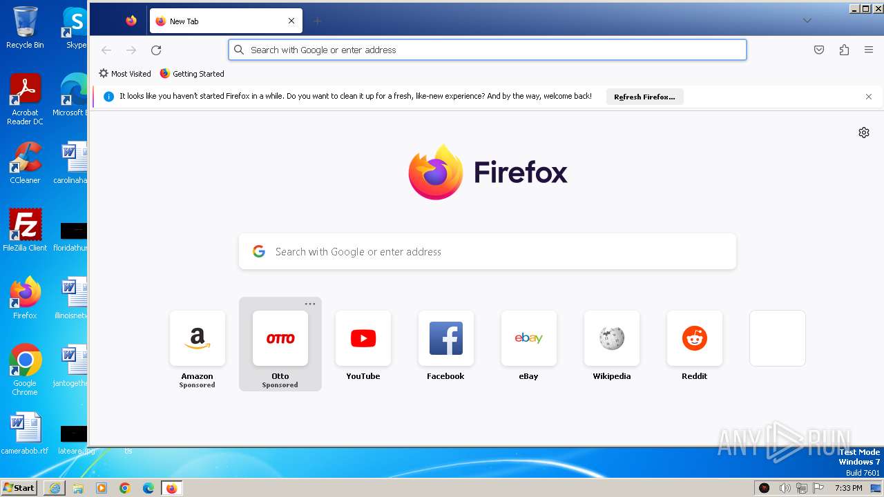The image size is (884, 497).
Task: Open Google Chrome desktop shortcut
Action: point(25,370)
